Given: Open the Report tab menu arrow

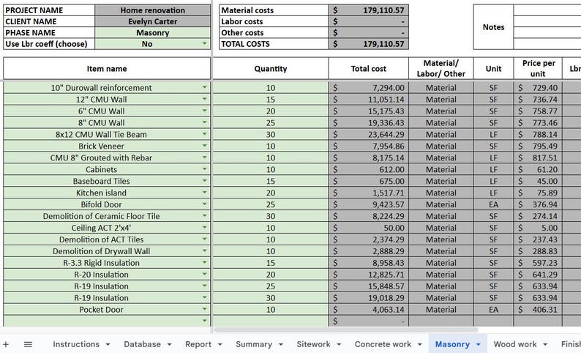Looking at the screenshot, I should coord(220,344).
